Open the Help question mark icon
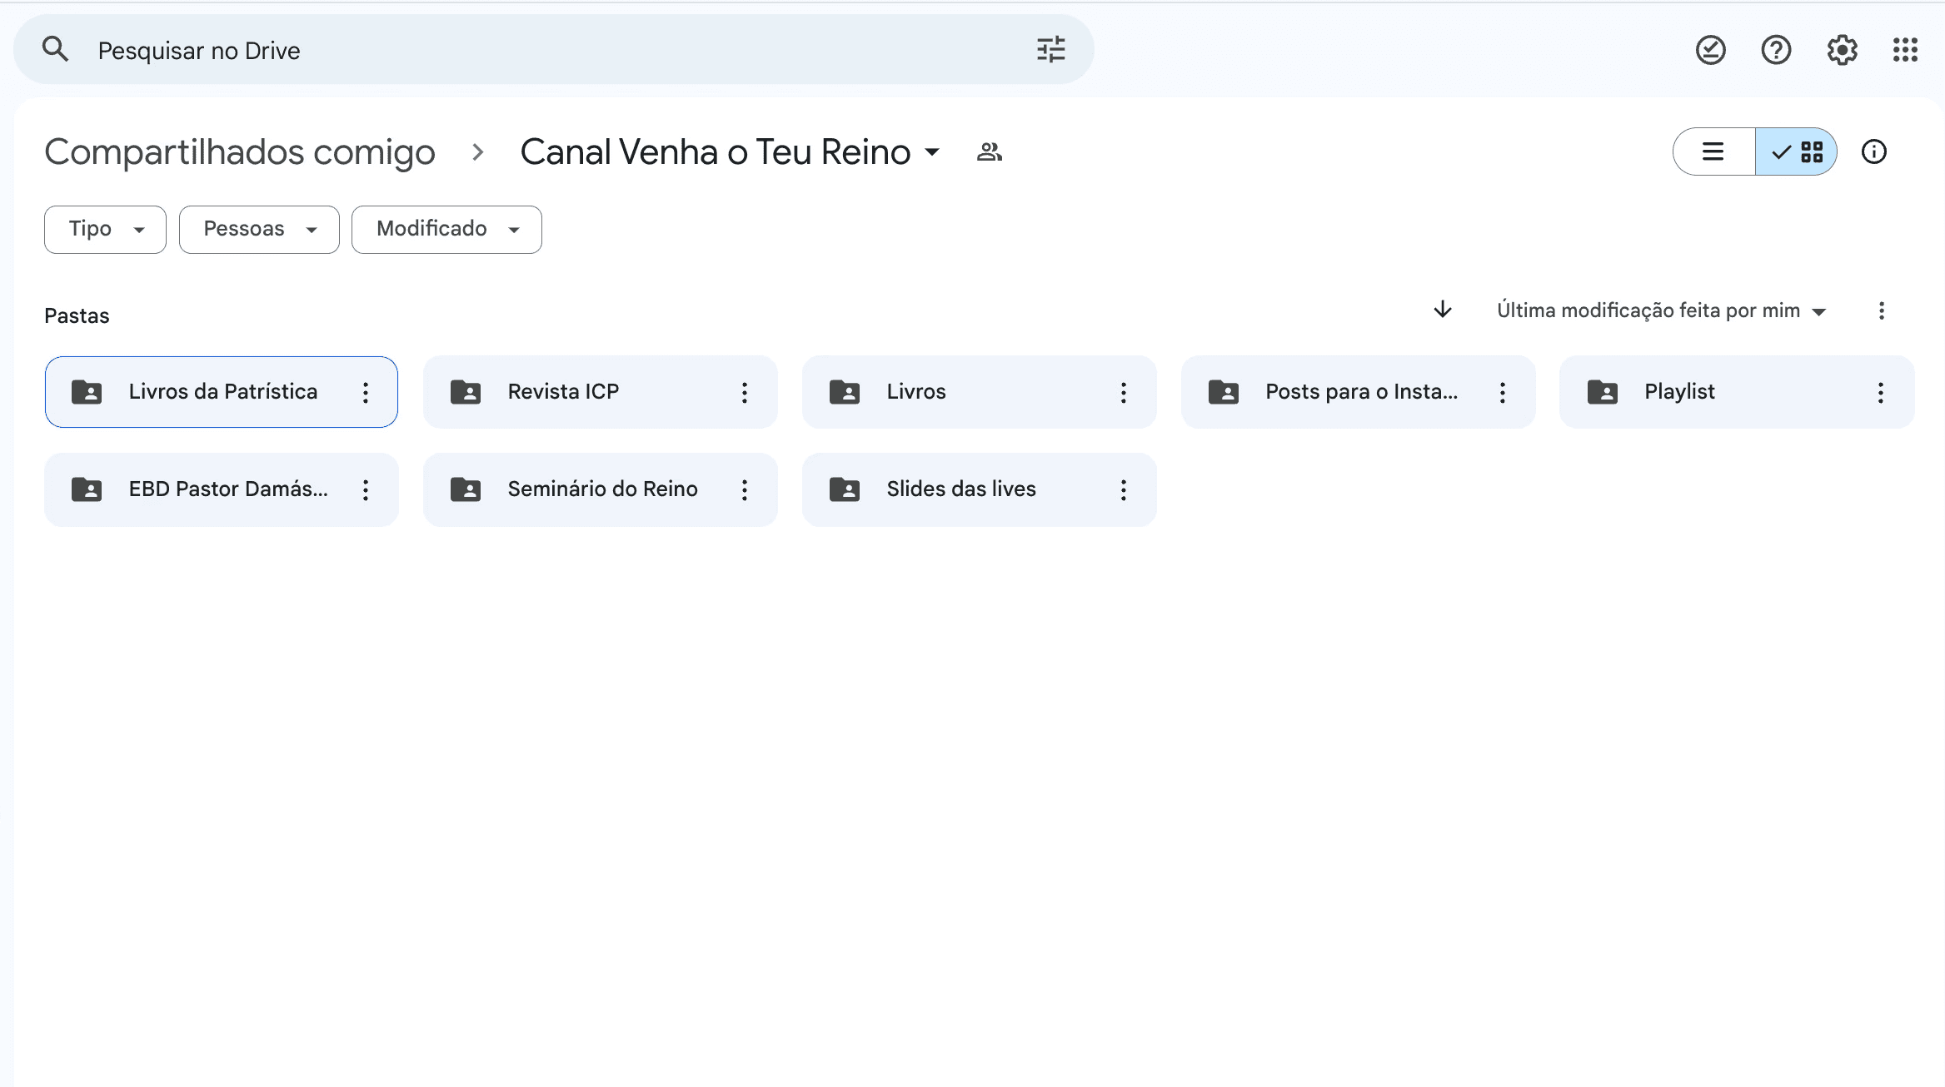 click(x=1776, y=50)
